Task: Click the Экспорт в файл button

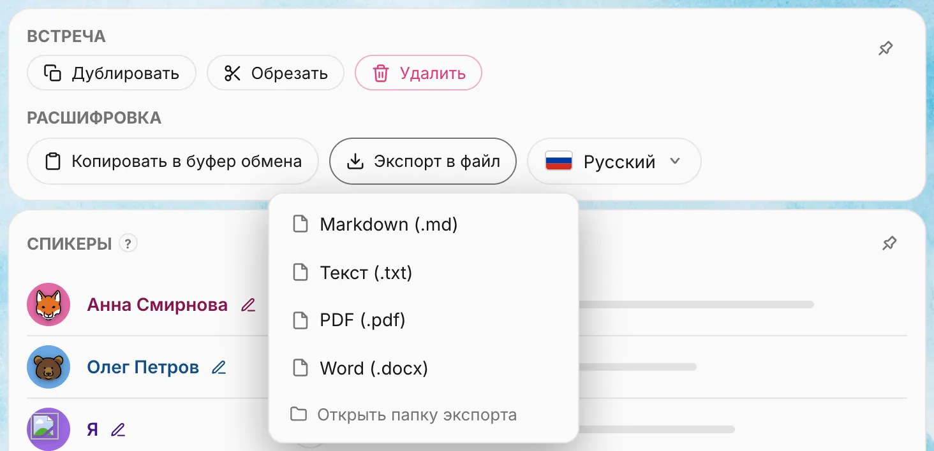Action: (x=423, y=161)
